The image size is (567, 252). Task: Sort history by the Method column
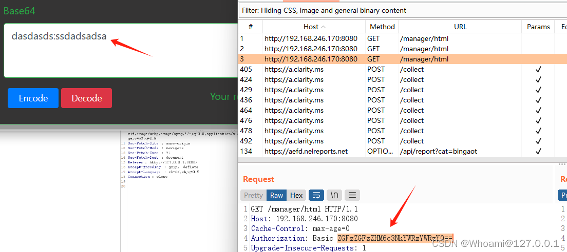pyautogui.click(x=382, y=27)
